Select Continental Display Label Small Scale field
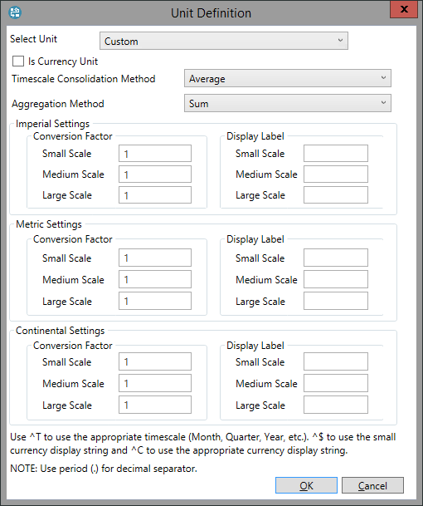Image resolution: width=423 pixels, height=506 pixels. (336, 361)
